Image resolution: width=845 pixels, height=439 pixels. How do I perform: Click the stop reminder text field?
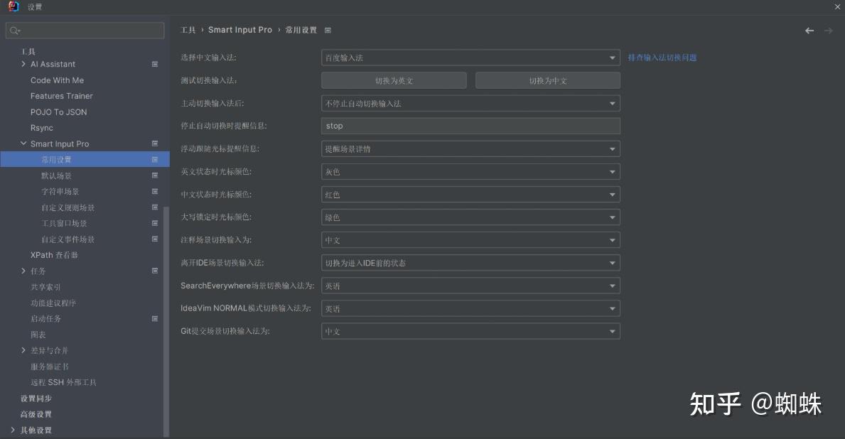[470, 126]
